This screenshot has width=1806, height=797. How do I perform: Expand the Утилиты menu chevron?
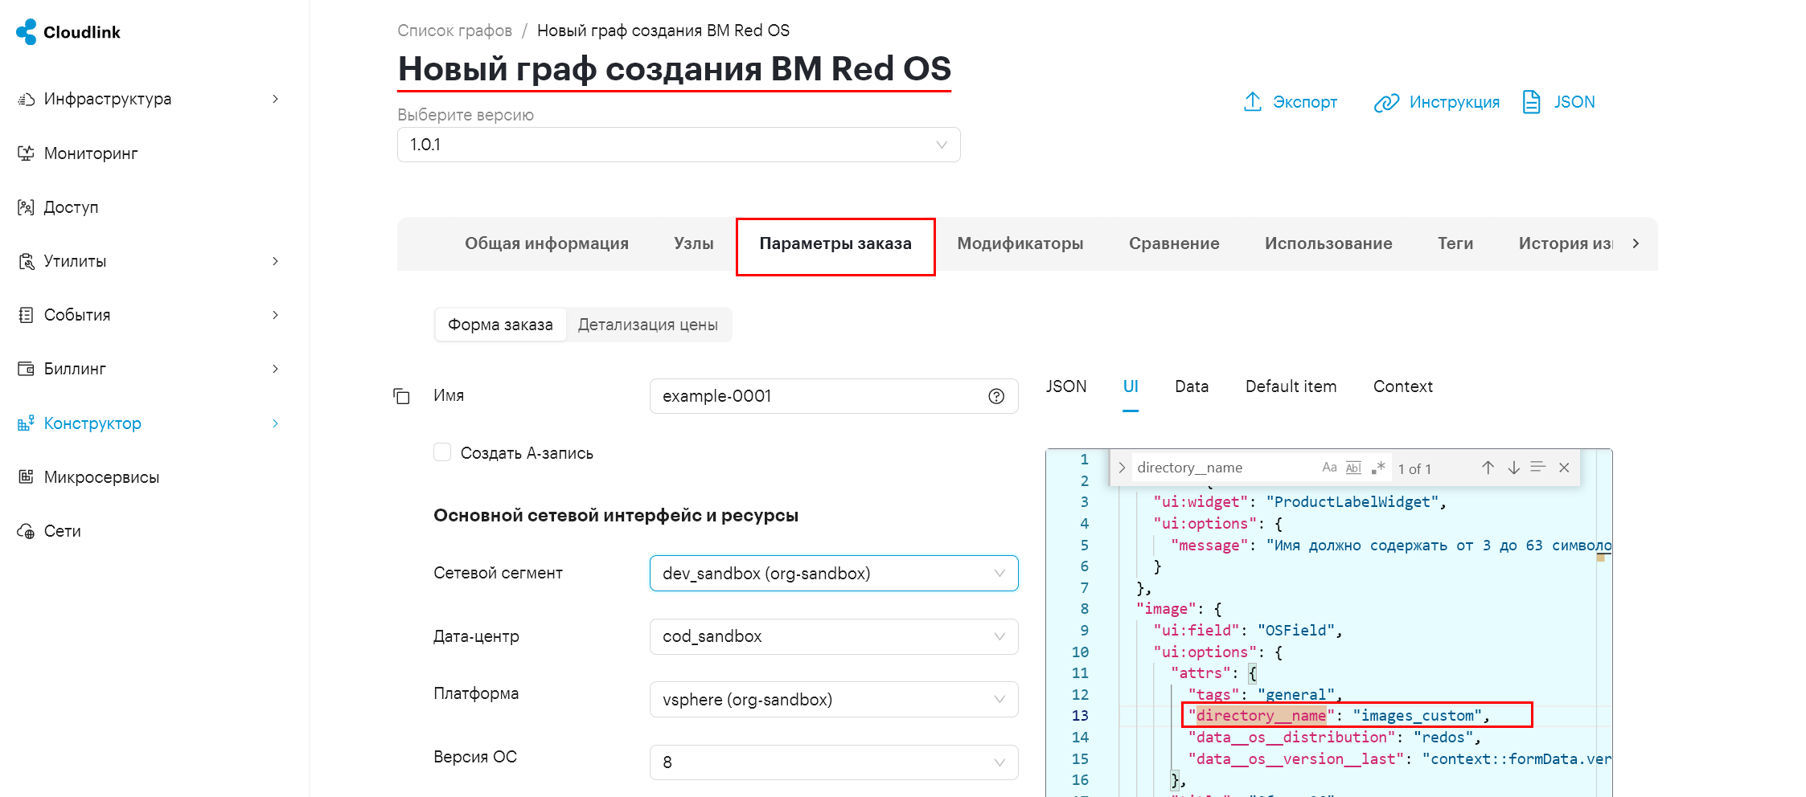pos(275,261)
